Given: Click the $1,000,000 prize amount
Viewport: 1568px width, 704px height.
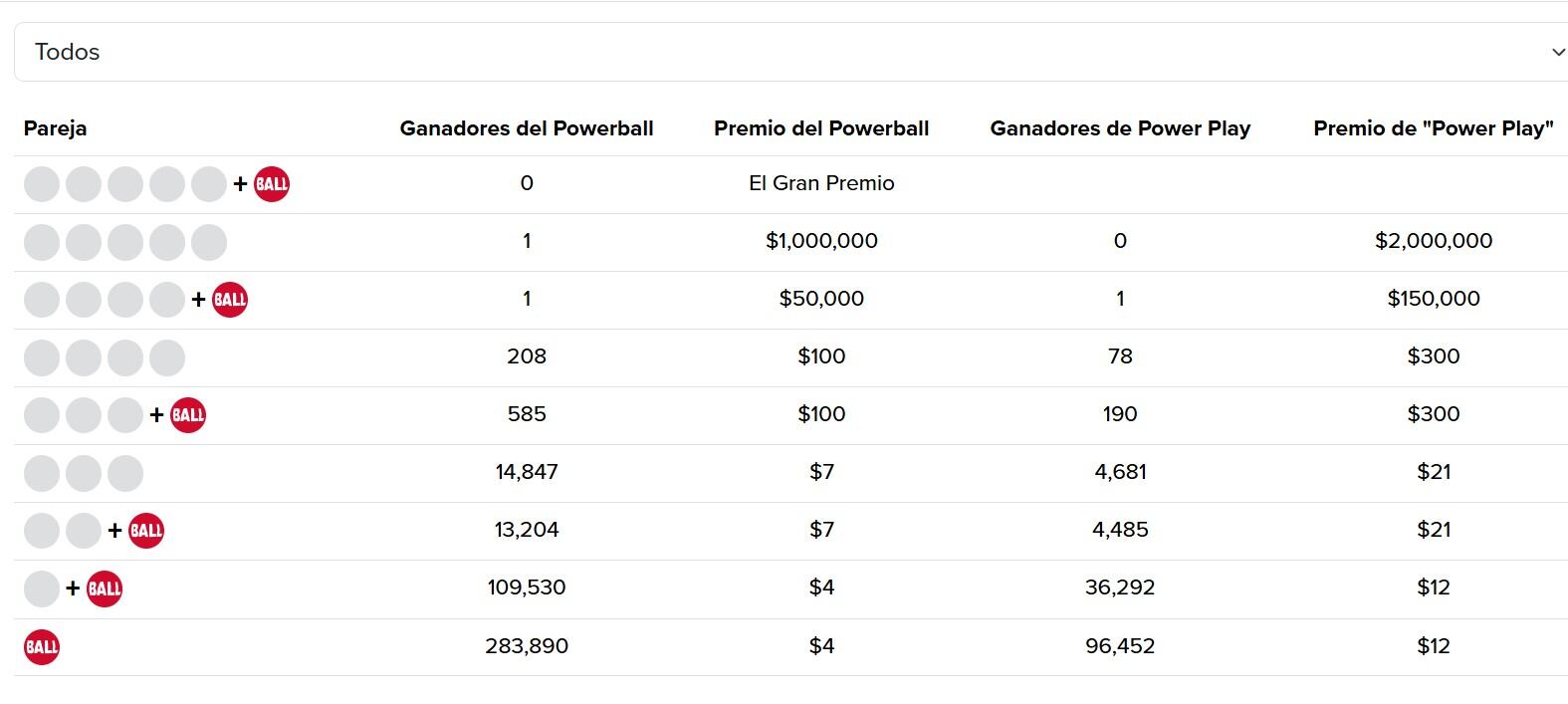Looking at the screenshot, I should coord(821,241).
